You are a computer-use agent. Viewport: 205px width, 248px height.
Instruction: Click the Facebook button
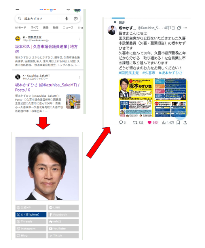[x=63, y=214]
